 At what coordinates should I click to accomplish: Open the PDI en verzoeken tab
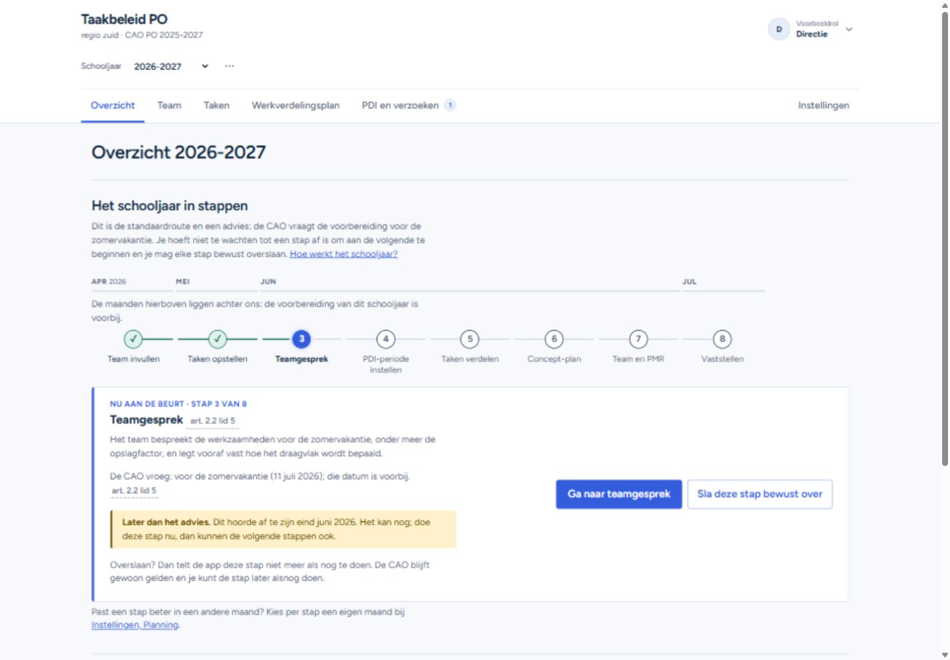pos(409,105)
